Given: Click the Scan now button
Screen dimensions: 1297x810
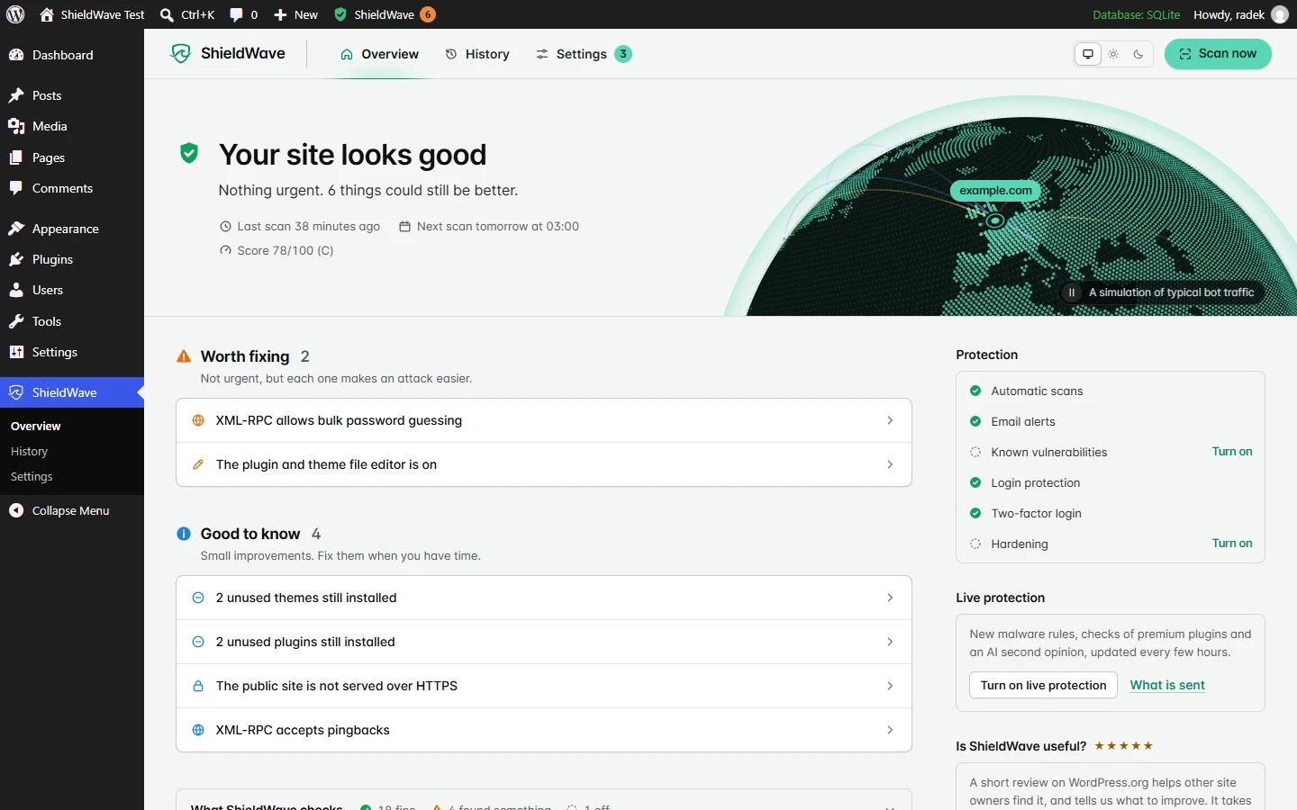Looking at the screenshot, I should pos(1218,54).
